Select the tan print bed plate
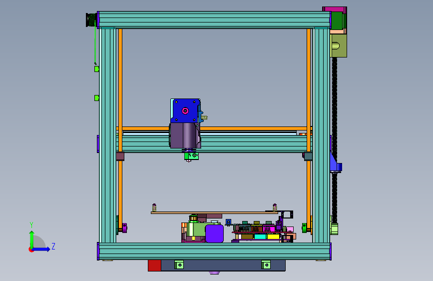The image size is (433, 281). pyautogui.click(x=214, y=212)
